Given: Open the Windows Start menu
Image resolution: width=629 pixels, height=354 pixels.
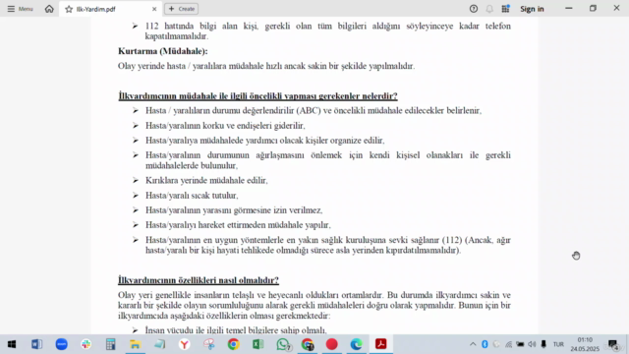Looking at the screenshot, I should point(12,344).
